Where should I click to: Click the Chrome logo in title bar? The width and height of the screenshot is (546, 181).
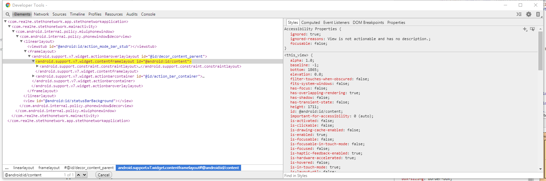click(x=8, y=5)
